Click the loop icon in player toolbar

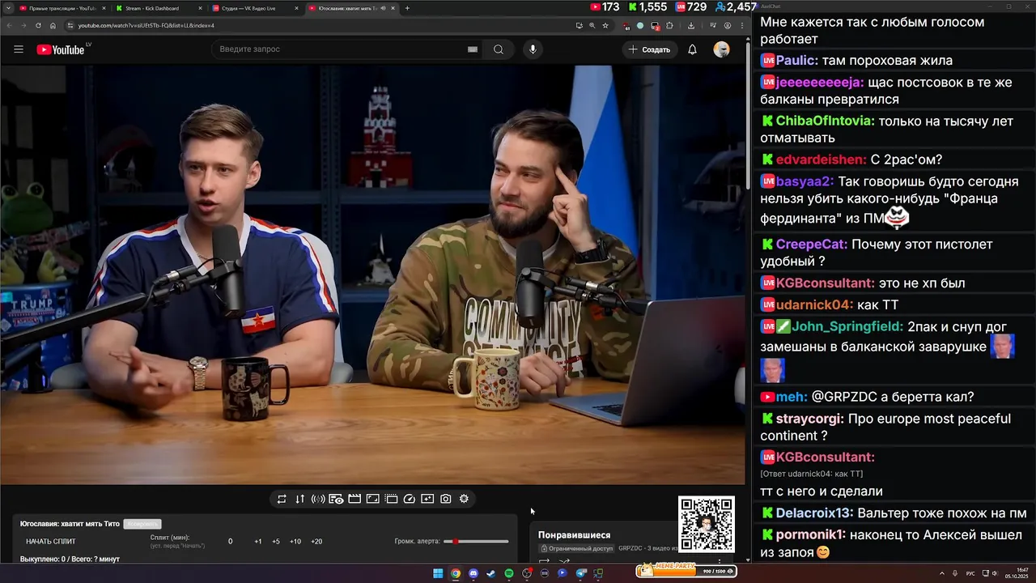coord(282,499)
